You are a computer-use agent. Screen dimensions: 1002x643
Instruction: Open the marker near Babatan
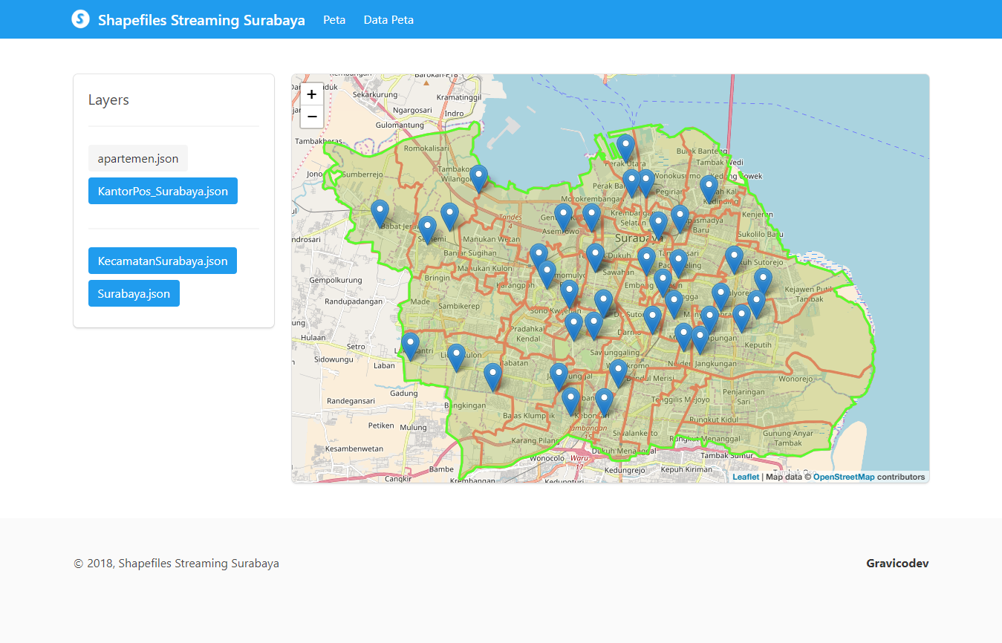pos(492,377)
